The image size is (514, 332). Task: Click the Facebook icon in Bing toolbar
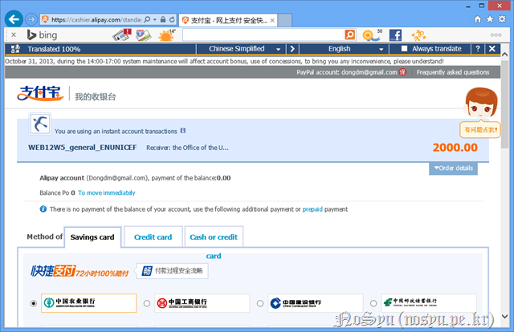coord(395,34)
